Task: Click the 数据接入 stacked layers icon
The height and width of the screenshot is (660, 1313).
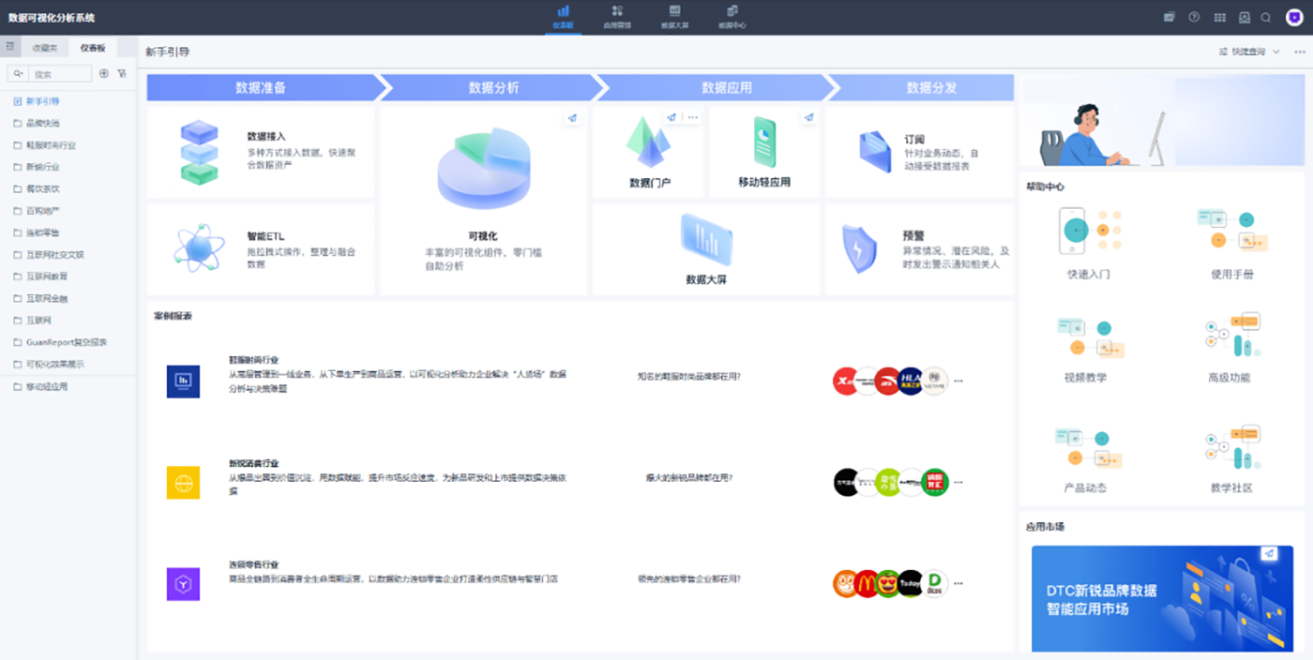Action: (x=199, y=152)
